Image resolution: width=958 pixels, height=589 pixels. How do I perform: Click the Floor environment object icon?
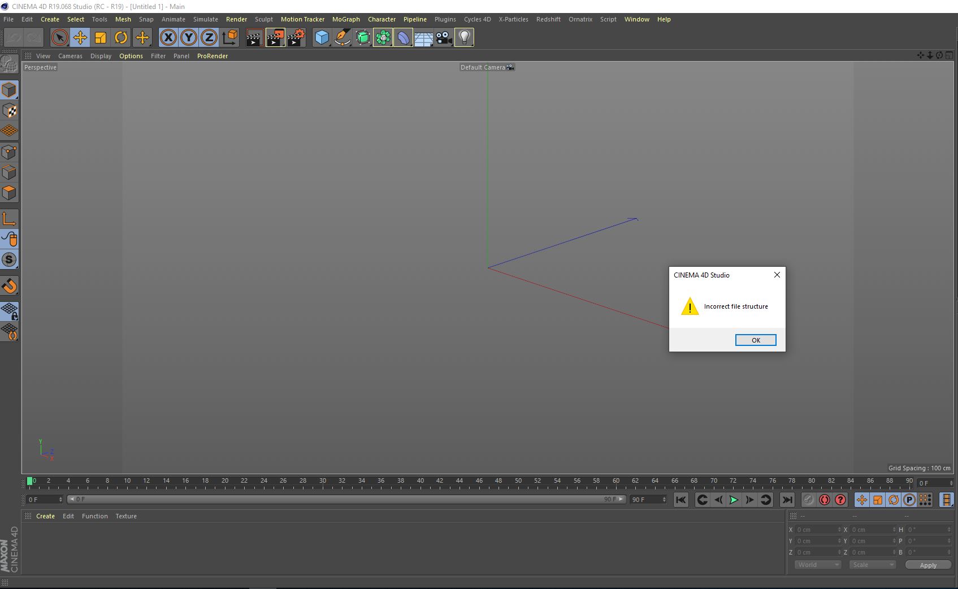pos(423,38)
